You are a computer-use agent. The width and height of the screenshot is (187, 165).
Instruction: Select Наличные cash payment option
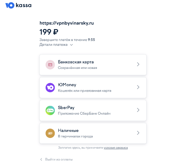coord(91,133)
